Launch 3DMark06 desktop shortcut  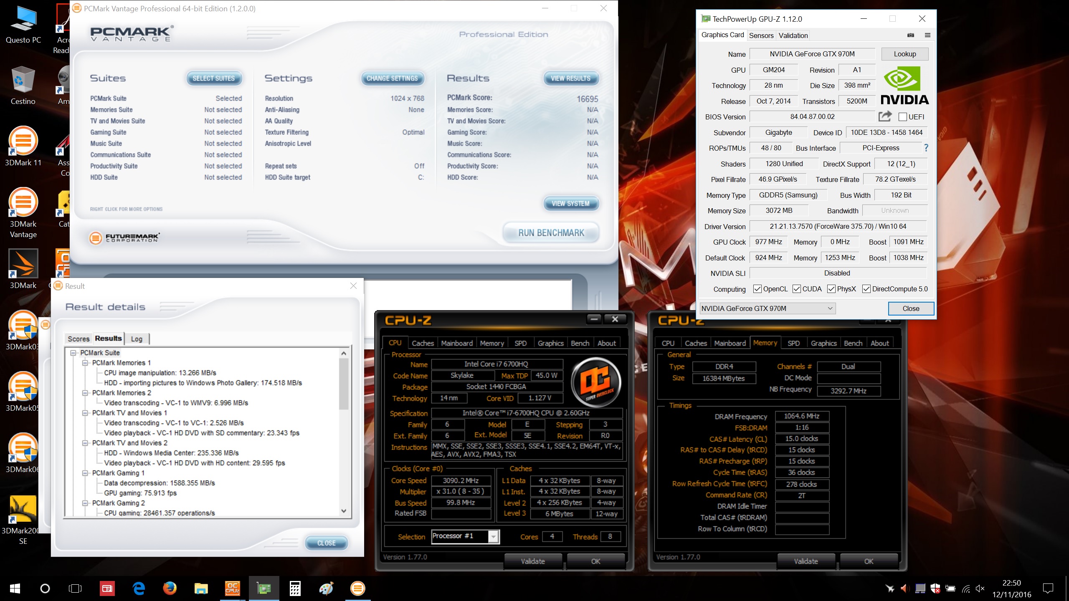[23, 453]
